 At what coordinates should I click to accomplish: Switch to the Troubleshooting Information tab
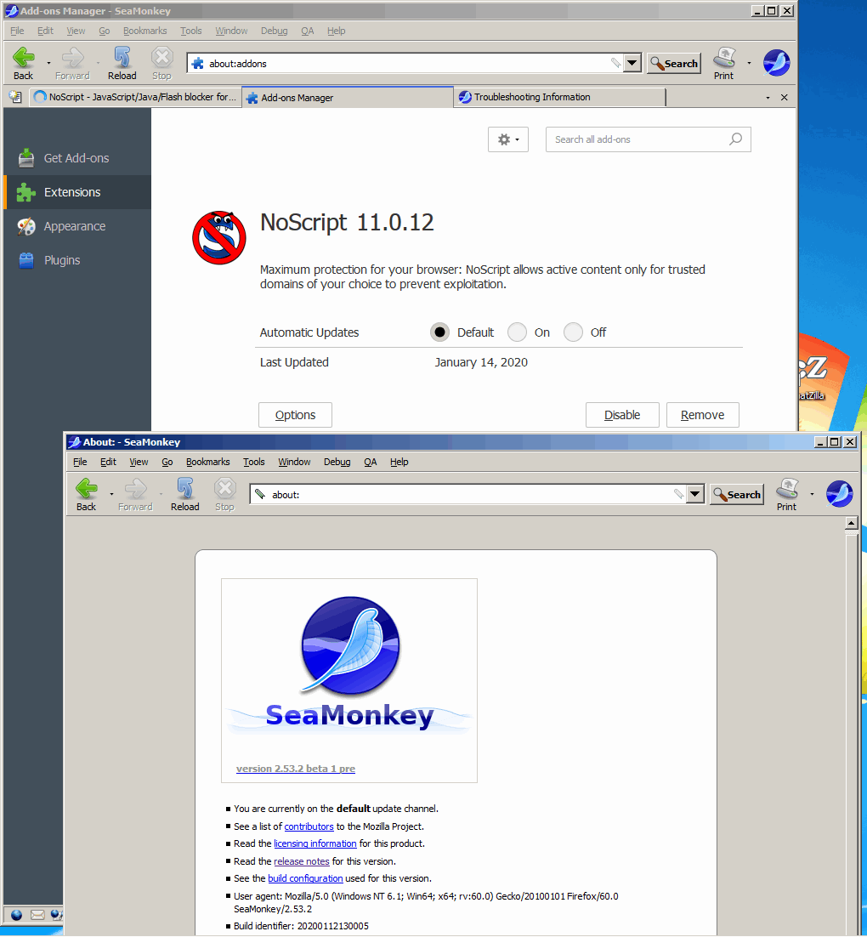560,97
